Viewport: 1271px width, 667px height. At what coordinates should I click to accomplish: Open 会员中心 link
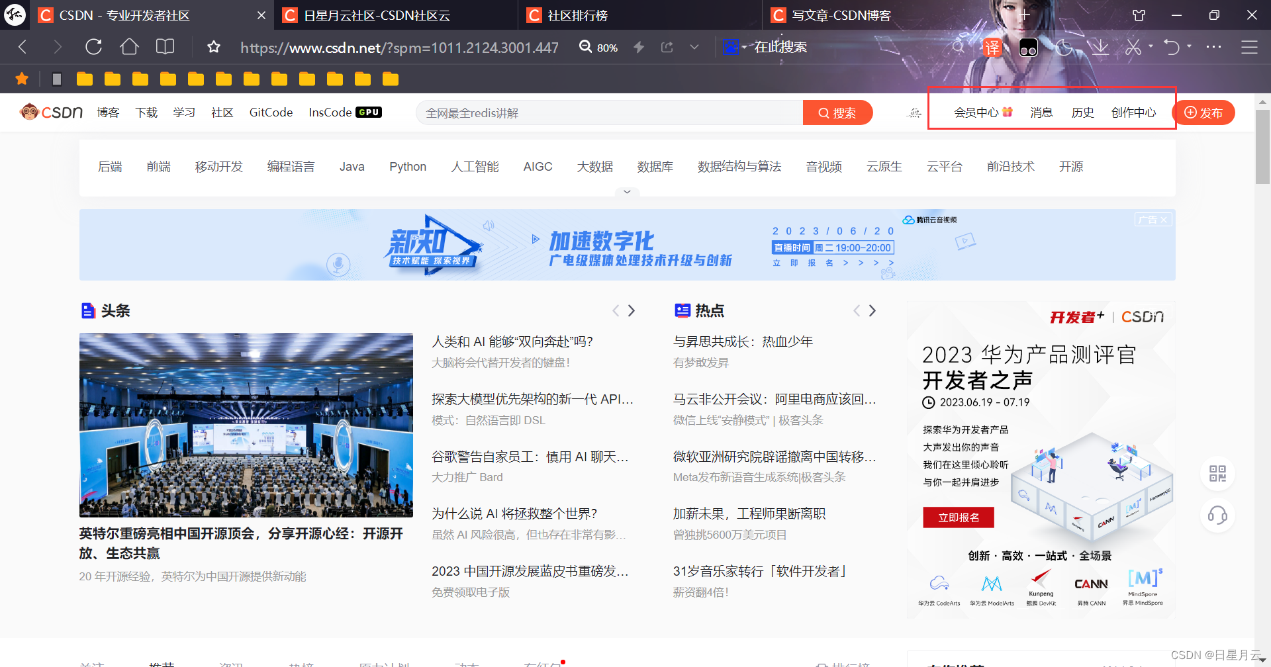[983, 112]
